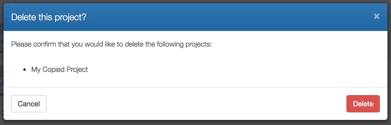
Task: Click the 'Delete this project?' title text
Action: pos(49,17)
